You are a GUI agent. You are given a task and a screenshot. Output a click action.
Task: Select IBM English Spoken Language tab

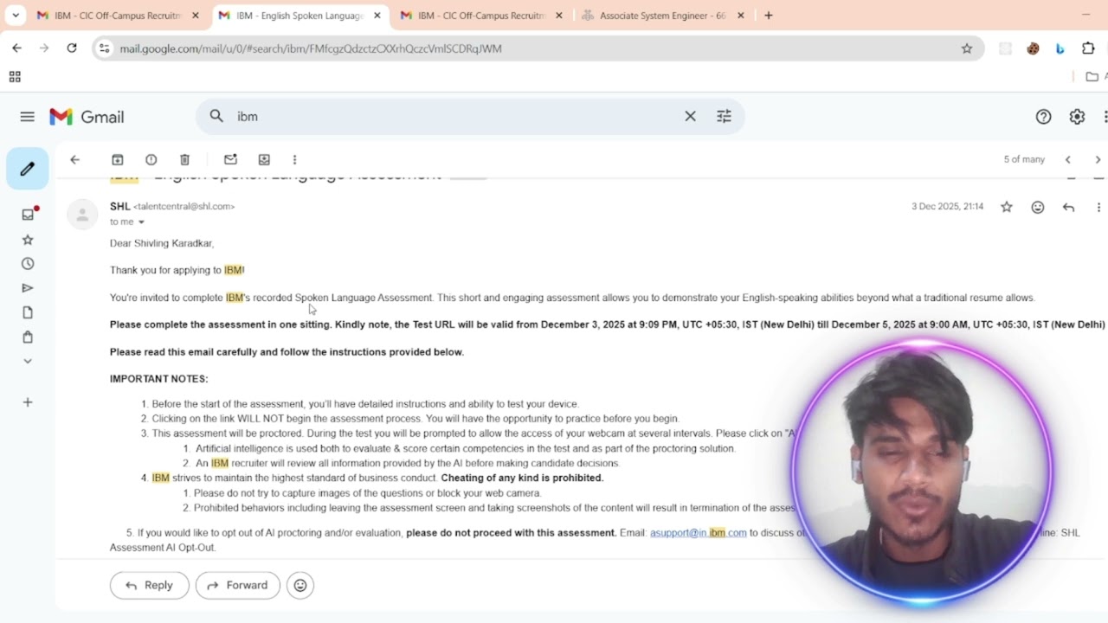coord(298,16)
